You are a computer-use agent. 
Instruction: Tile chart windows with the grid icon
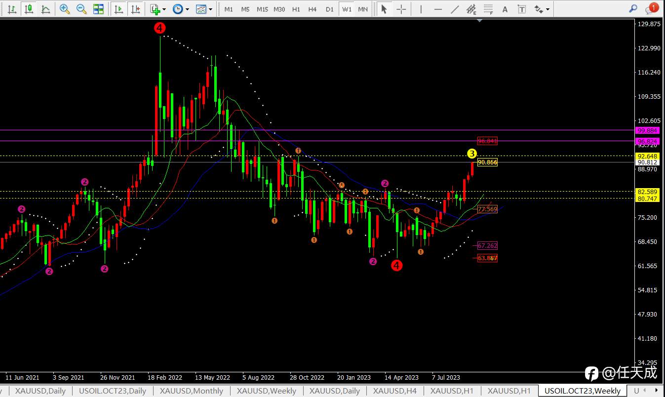[98, 9]
